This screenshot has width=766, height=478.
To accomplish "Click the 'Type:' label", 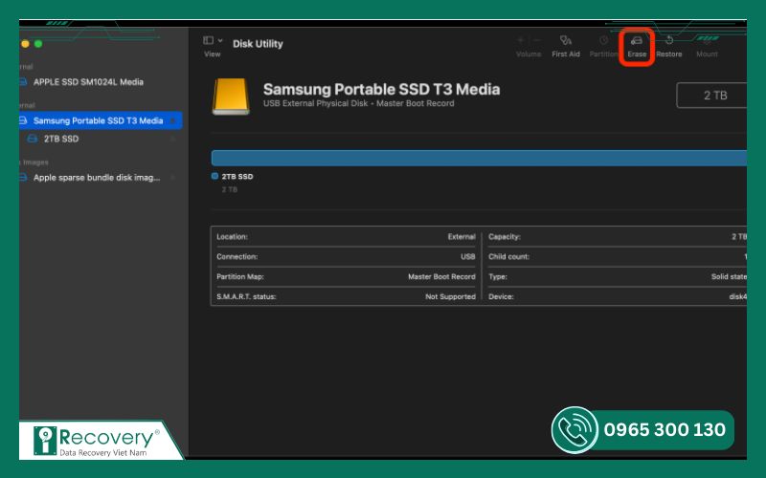I will coord(498,276).
